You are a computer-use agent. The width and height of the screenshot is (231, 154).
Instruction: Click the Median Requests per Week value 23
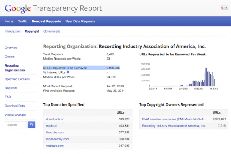(108, 59)
